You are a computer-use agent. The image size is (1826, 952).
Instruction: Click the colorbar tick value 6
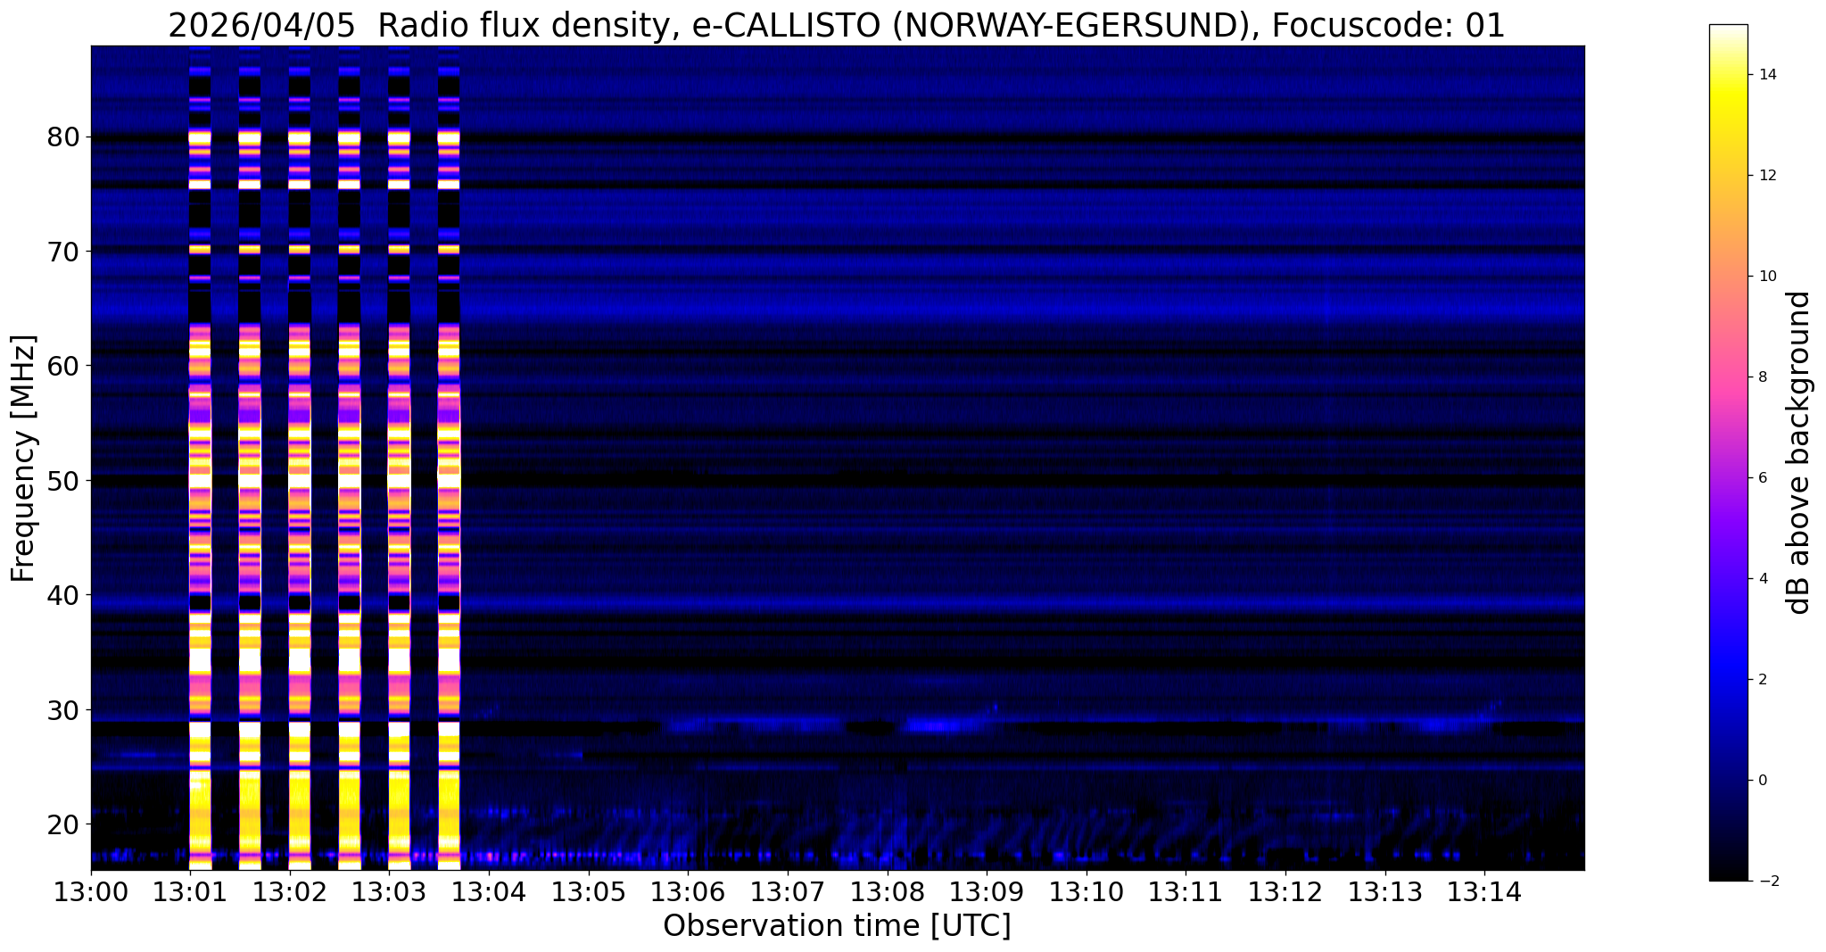click(x=1762, y=478)
